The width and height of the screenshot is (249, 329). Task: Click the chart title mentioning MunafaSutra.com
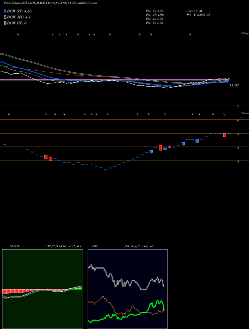[50, 3]
